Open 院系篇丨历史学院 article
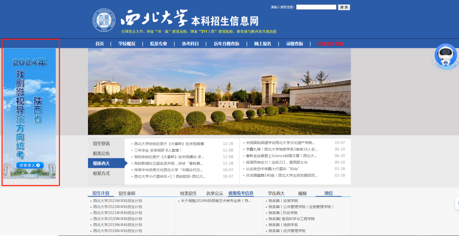The image size is (459, 236). point(283,213)
